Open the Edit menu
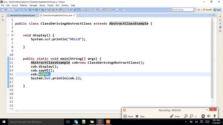Viewport: 223px width, 125px height. pos(8,6)
